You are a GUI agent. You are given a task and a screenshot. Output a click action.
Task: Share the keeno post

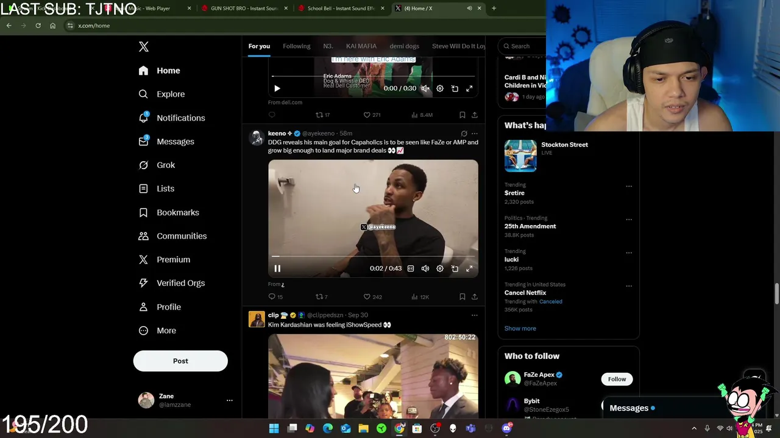[475, 297]
